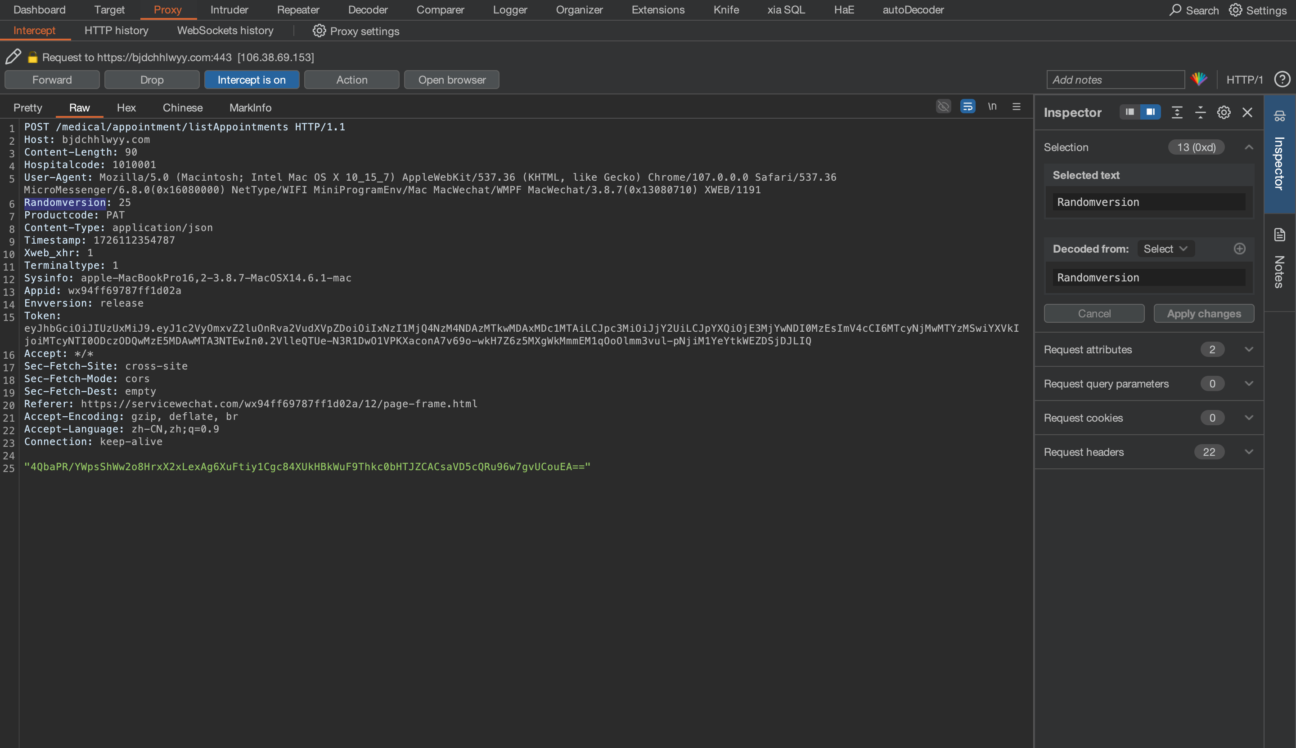Click the Inspector sidebar icon
Screen dimensions: 1296x748
[1279, 116]
